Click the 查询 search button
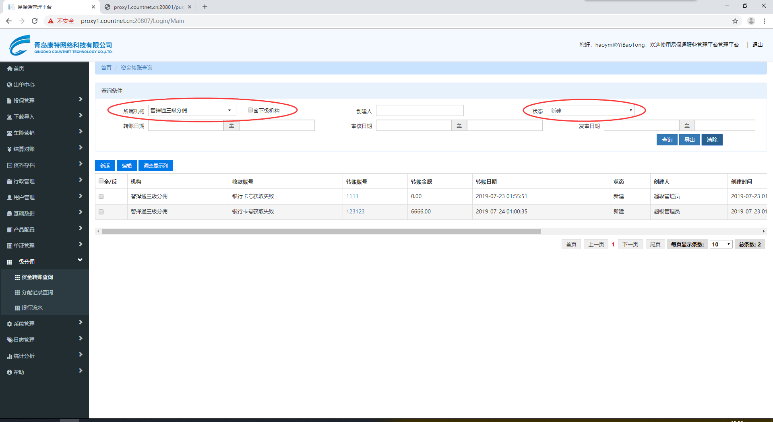The width and height of the screenshot is (773, 422). (667, 140)
